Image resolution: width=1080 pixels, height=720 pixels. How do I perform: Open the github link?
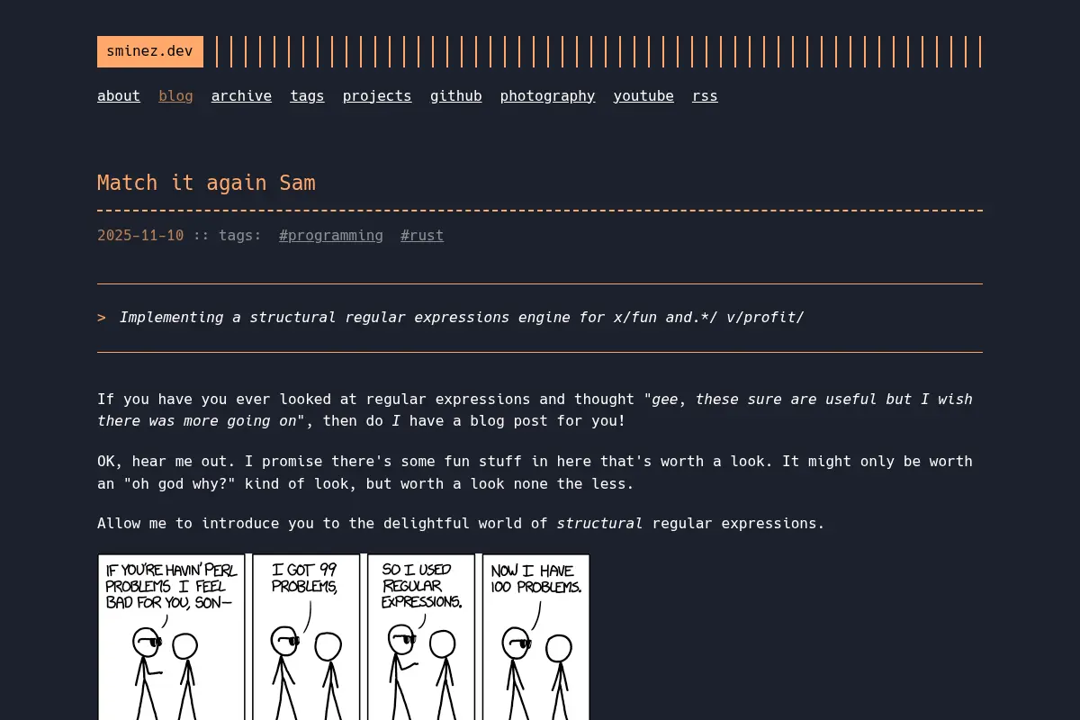[456, 95]
